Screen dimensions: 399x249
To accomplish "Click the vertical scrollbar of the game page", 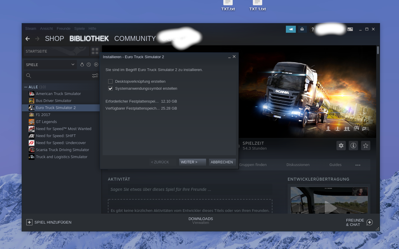I will [378, 50].
